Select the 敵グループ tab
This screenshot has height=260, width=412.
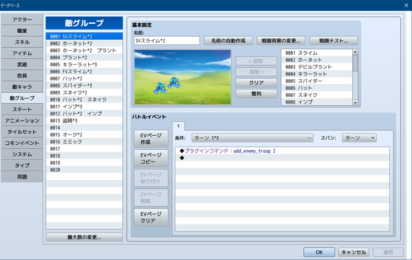22,98
